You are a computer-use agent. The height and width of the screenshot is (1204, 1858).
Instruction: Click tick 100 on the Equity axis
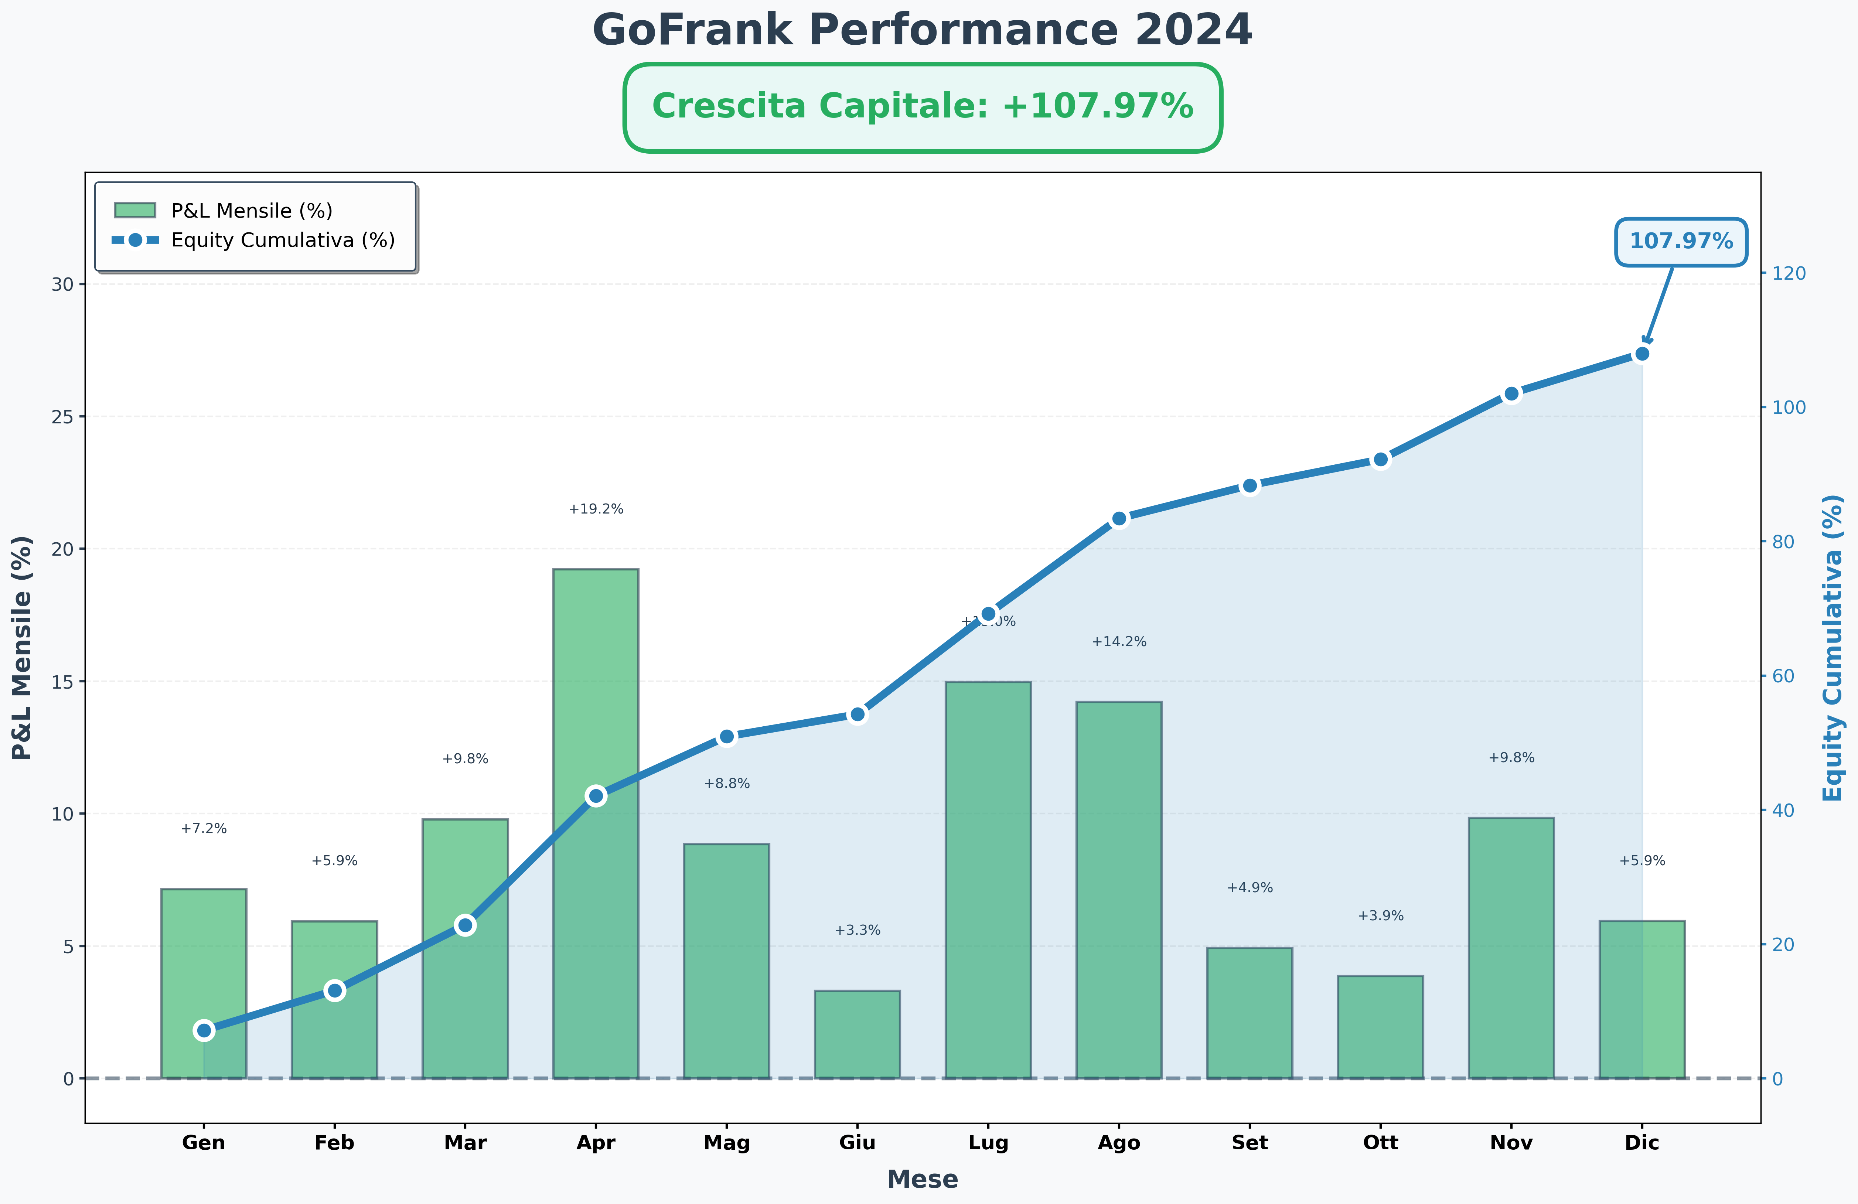coord(1789,407)
